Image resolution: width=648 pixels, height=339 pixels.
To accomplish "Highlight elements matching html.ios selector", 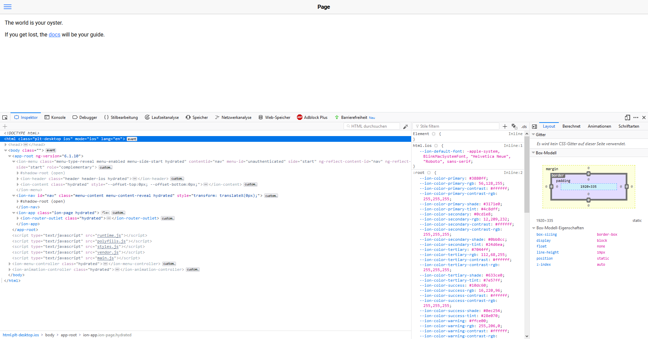I will (436, 146).
